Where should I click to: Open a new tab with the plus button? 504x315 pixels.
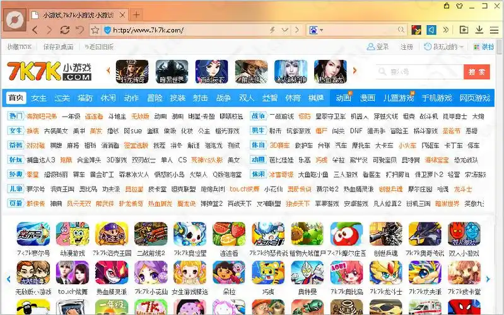pos(137,14)
